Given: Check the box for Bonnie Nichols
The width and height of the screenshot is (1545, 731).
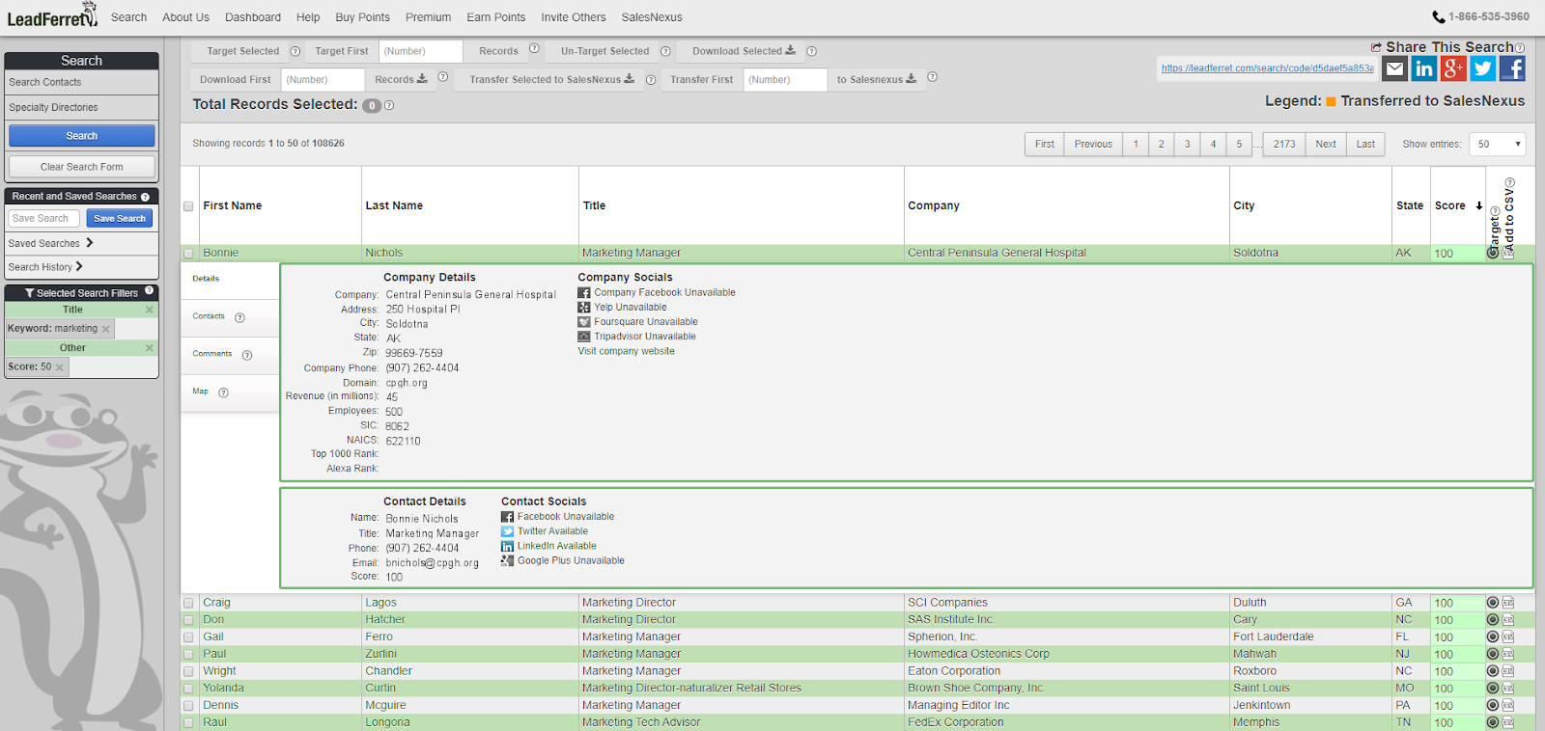Looking at the screenshot, I should tap(188, 254).
